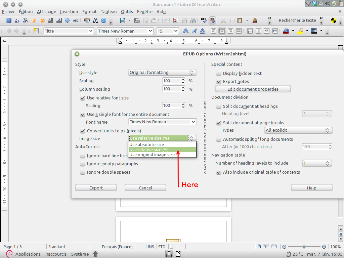
Task: Click the Align right icon
Action: point(230,31)
